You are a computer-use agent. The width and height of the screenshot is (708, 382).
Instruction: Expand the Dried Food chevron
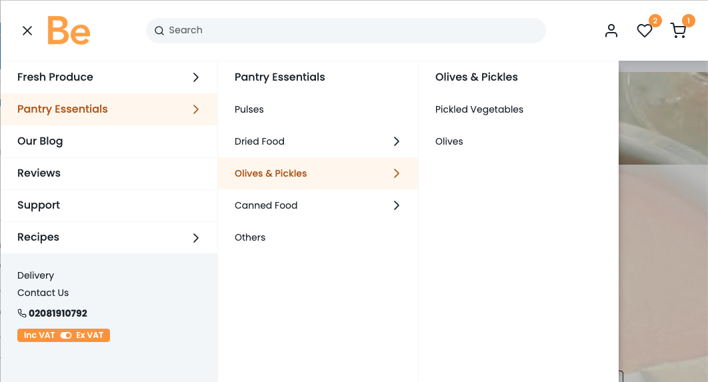[x=396, y=141]
